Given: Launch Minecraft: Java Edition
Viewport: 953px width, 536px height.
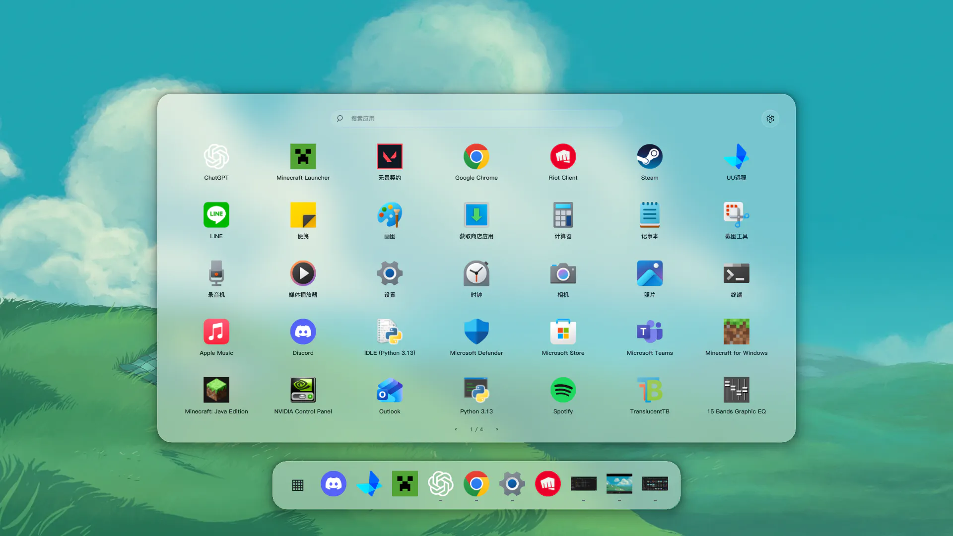Looking at the screenshot, I should (x=216, y=390).
